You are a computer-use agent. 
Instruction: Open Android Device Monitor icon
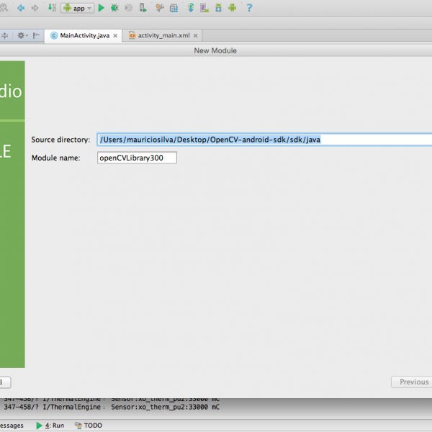click(233, 8)
